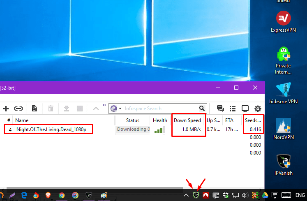This screenshot has width=307, height=201.
Task: Open Google Chrome from the taskbar
Action: 62,195
